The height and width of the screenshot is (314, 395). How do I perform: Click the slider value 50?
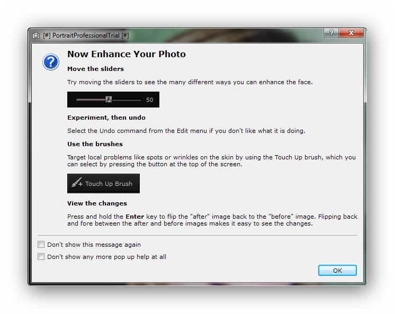(150, 100)
